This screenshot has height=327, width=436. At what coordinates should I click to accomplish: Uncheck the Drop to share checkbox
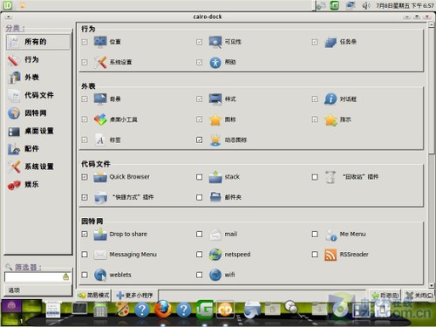(85, 235)
